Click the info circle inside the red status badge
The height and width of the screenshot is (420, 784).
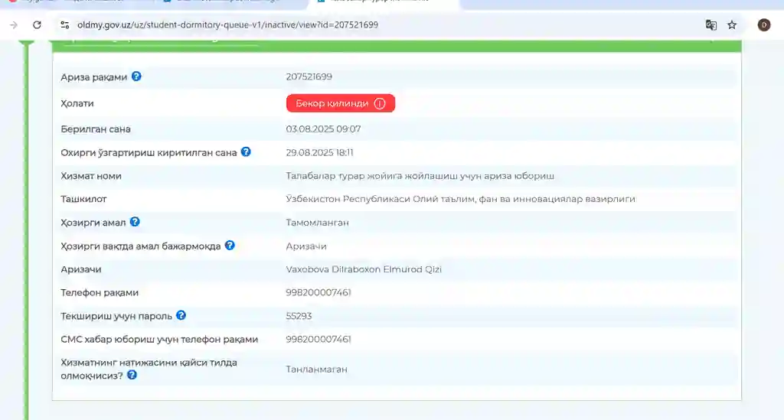(x=380, y=103)
